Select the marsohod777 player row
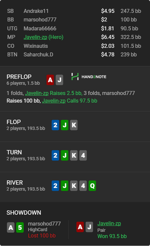 click(x=74, y=20)
